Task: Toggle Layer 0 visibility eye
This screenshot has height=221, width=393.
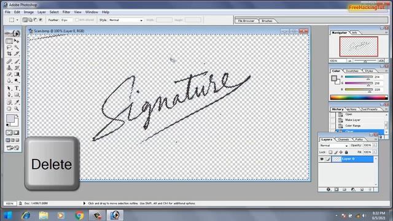Action: [322, 159]
